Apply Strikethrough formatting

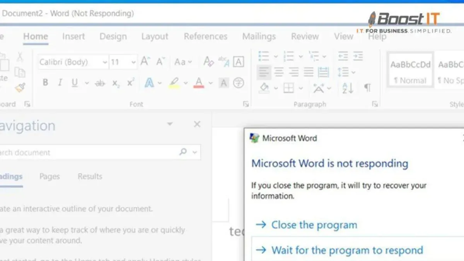click(100, 83)
